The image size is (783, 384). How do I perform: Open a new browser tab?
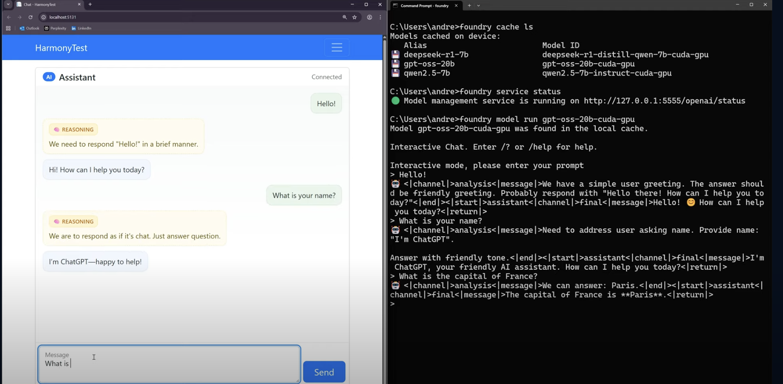point(90,5)
